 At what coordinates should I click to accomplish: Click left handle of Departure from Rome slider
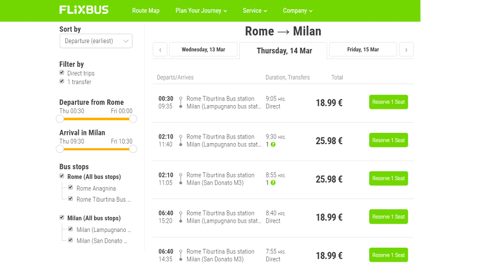tap(60, 119)
